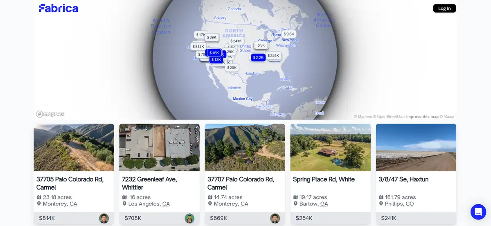Select the blue $13K map marker
Image resolution: width=491 pixels, height=226 pixels.
(216, 59)
